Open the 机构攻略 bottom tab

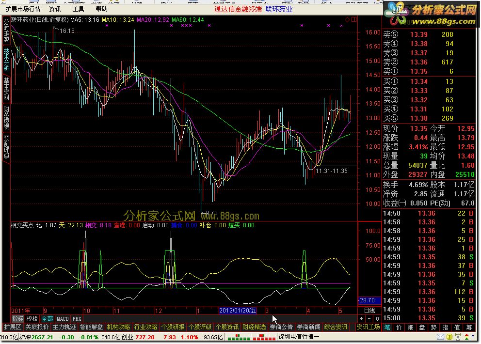[118, 327]
